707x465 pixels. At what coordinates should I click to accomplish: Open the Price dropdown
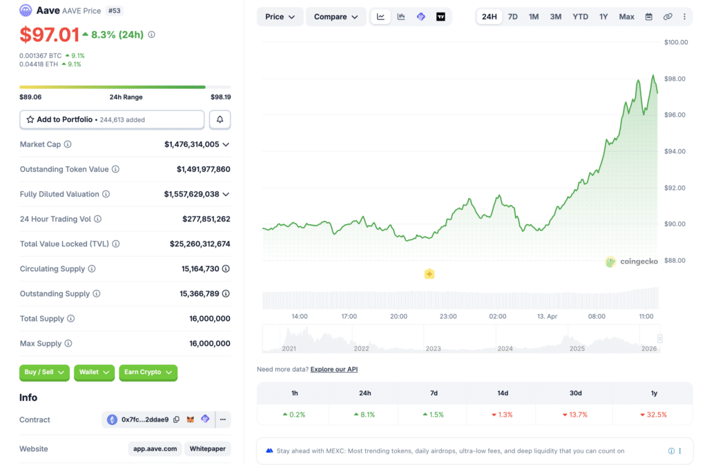point(280,16)
